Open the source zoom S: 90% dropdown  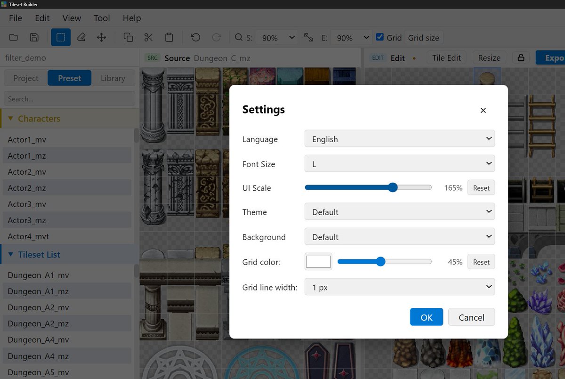(x=276, y=38)
